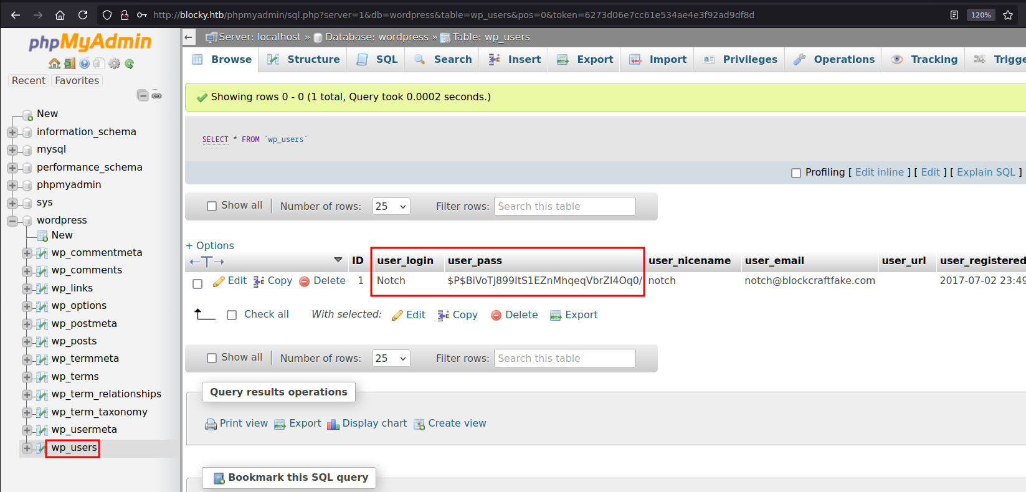Click the Display chart icon

[x=333, y=424]
